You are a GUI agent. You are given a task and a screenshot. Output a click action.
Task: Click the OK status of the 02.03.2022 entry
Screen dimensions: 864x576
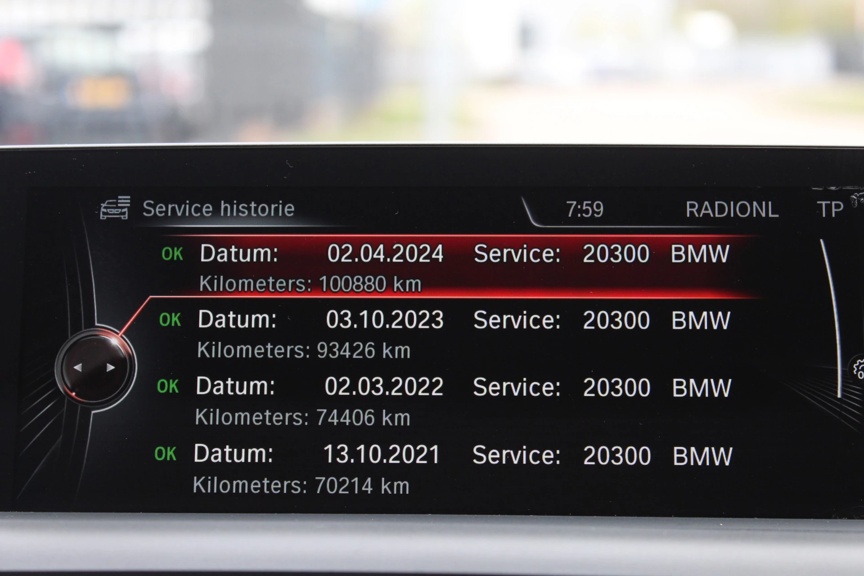coord(168,387)
